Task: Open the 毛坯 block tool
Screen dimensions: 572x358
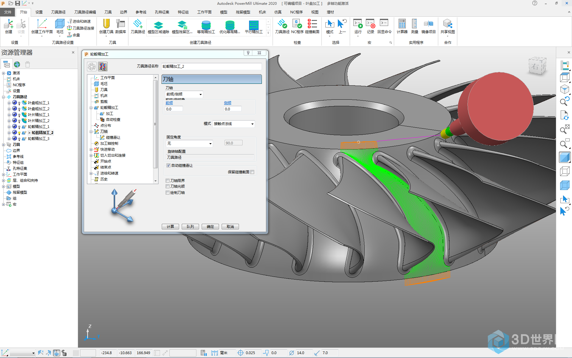Action: 60,26
